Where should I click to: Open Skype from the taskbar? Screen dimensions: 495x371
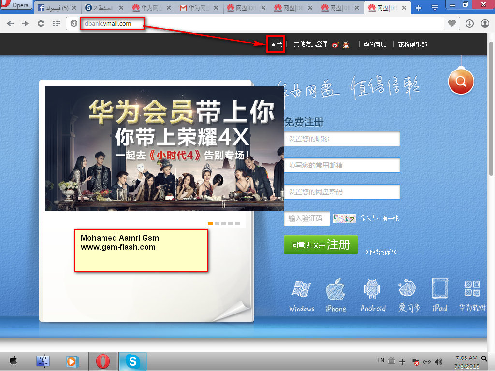[x=133, y=361]
